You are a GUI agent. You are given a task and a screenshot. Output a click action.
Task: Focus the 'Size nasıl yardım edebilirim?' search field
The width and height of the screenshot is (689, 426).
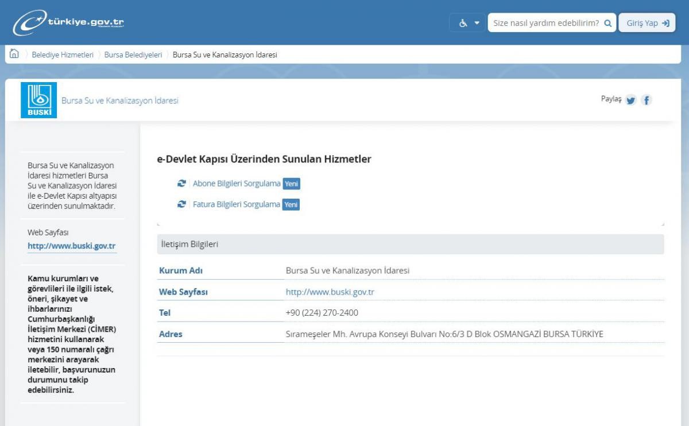point(545,23)
